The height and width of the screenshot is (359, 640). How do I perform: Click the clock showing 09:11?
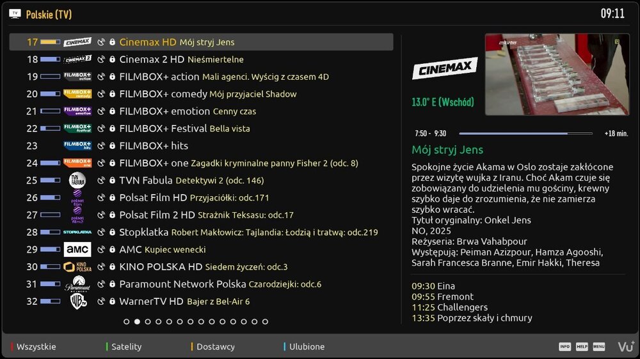(x=612, y=14)
